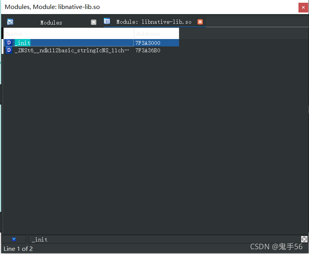Screen dimensions: 309x254
Task: Select the _ZNSt6__ndk112basic_stringIcNS_11ch row
Action: (91, 50)
